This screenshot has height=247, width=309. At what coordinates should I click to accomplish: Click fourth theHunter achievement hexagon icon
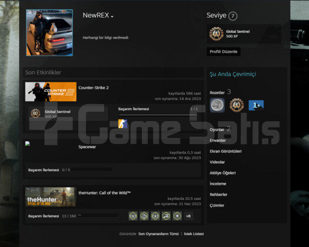coord(166,216)
